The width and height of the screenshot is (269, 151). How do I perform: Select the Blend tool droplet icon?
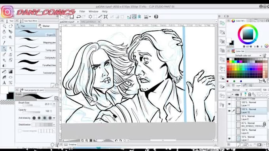tap(4, 66)
